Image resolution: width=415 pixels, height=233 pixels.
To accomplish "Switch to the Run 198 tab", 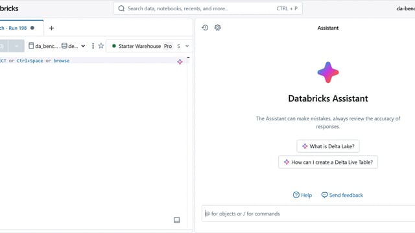I will click(x=18, y=28).
